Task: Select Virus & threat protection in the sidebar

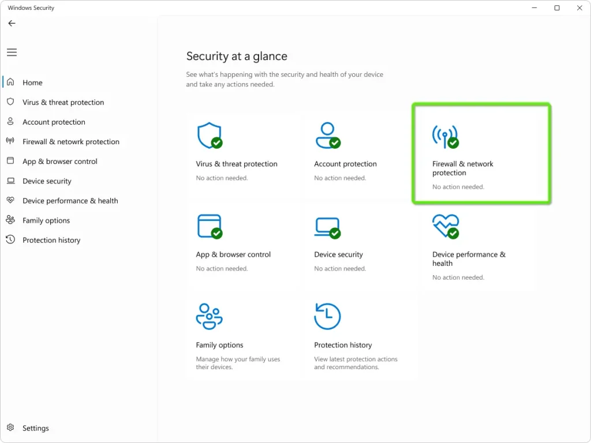Action: [63, 102]
